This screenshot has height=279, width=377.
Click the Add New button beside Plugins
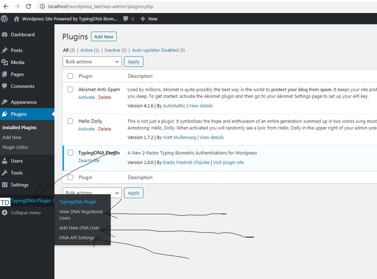pos(104,37)
